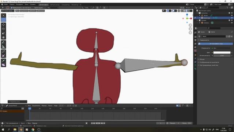Click the blue Z axis on navigation gizmo
The image size is (234, 132).
coord(187,15)
